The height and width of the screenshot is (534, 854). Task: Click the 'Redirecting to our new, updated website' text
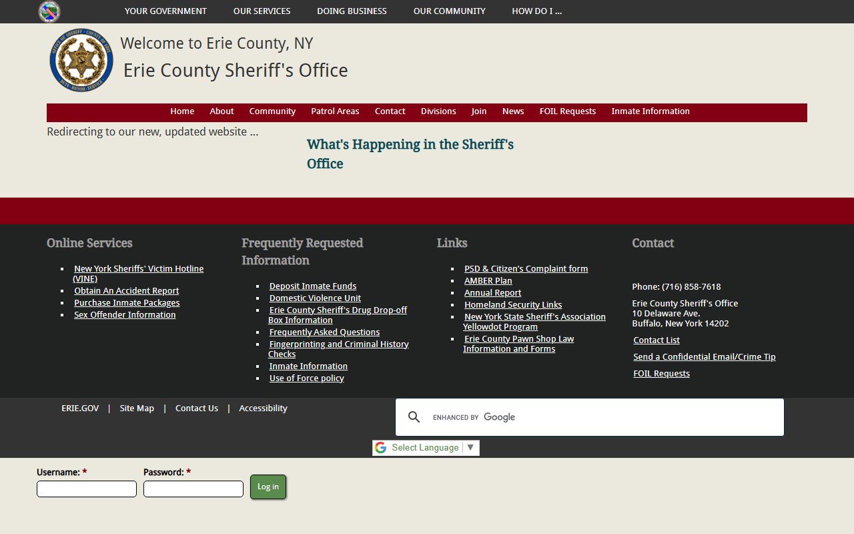click(x=153, y=132)
